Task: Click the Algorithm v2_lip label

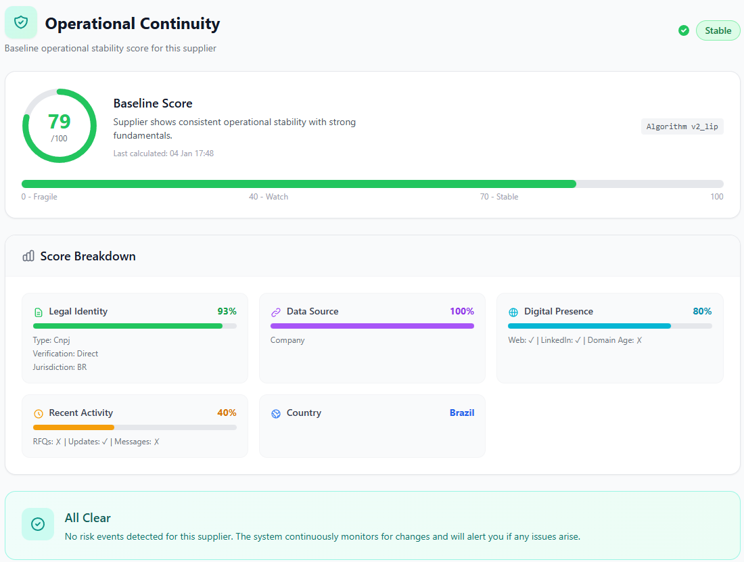Action: (x=682, y=126)
